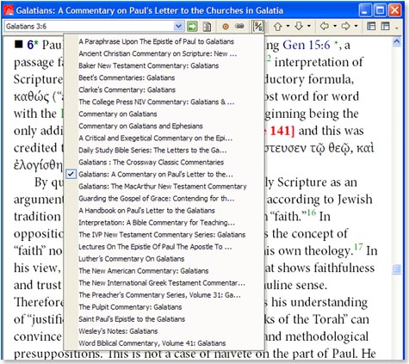409x364 pixels.
Task: Open footnote 17 after "theology."
Action: [x=358, y=247]
